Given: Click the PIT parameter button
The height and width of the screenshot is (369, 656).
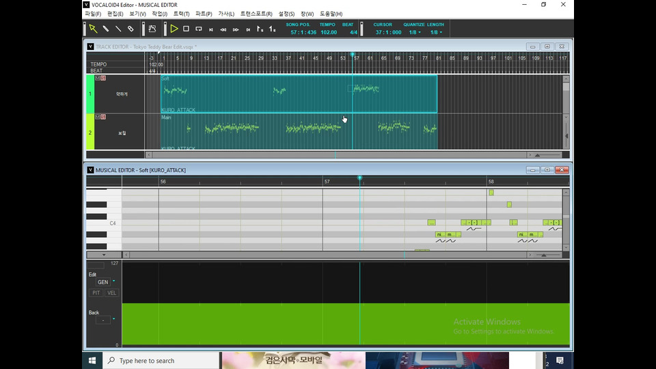Looking at the screenshot, I should [x=96, y=293].
